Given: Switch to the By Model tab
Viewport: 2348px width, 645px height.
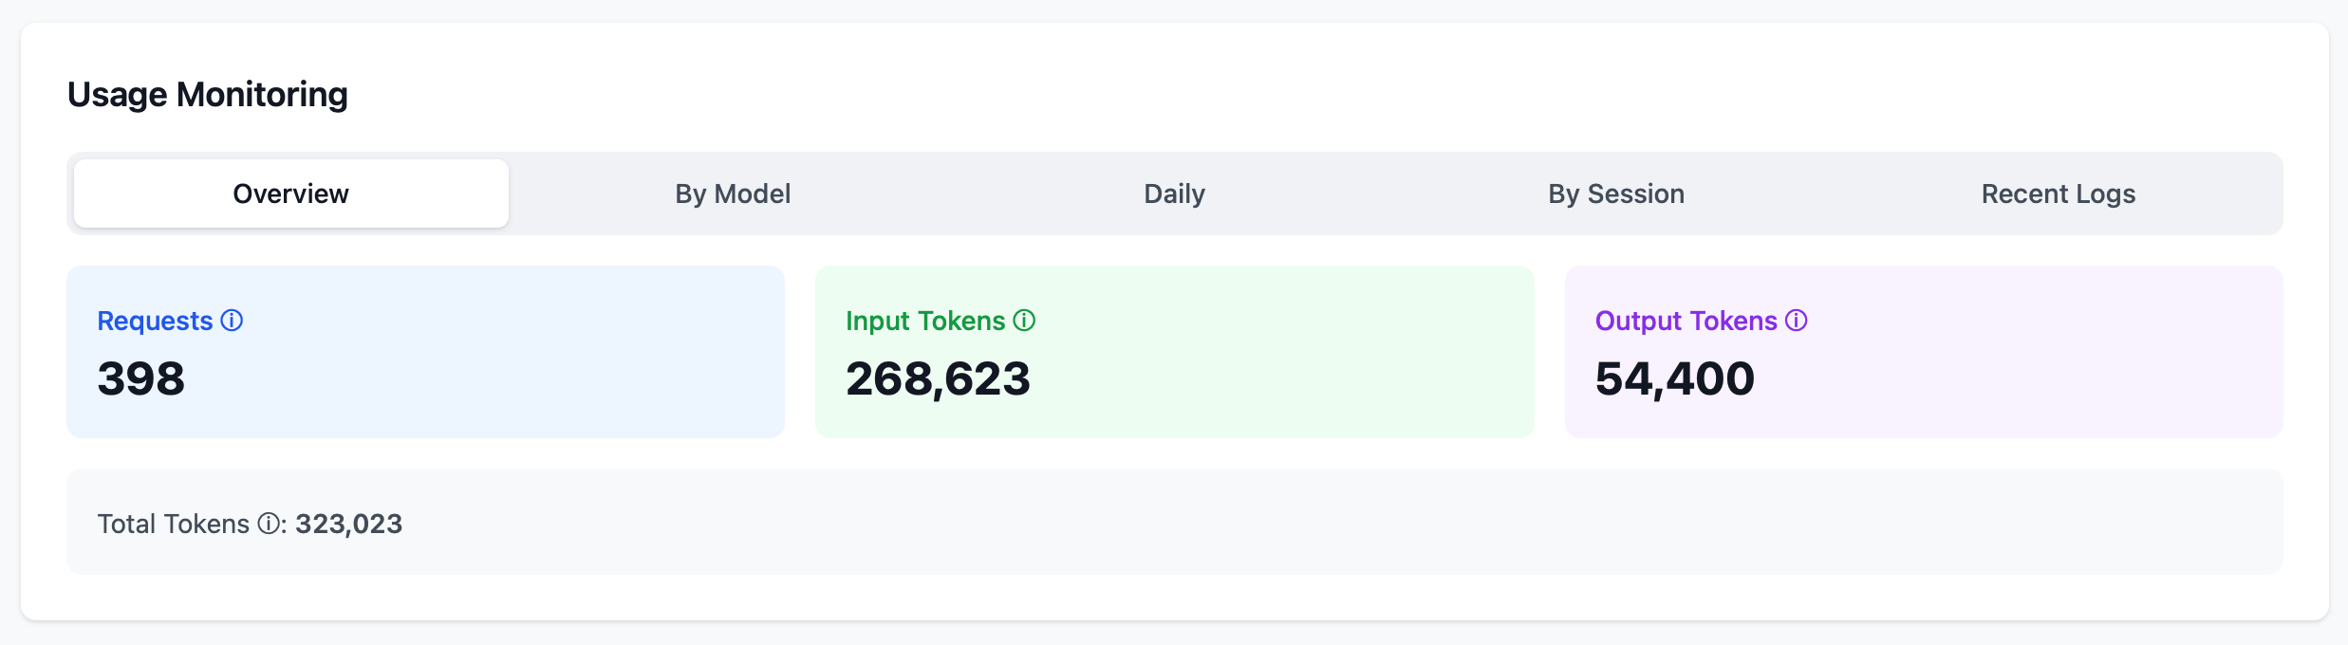Looking at the screenshot, I should point(732,193).
